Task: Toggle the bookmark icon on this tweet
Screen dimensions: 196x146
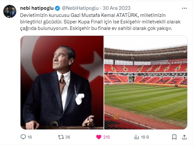Action: tap(174, 137)
